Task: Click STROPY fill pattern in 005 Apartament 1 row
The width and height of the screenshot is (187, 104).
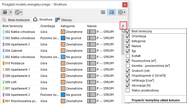Action: (x=92, y=70)
